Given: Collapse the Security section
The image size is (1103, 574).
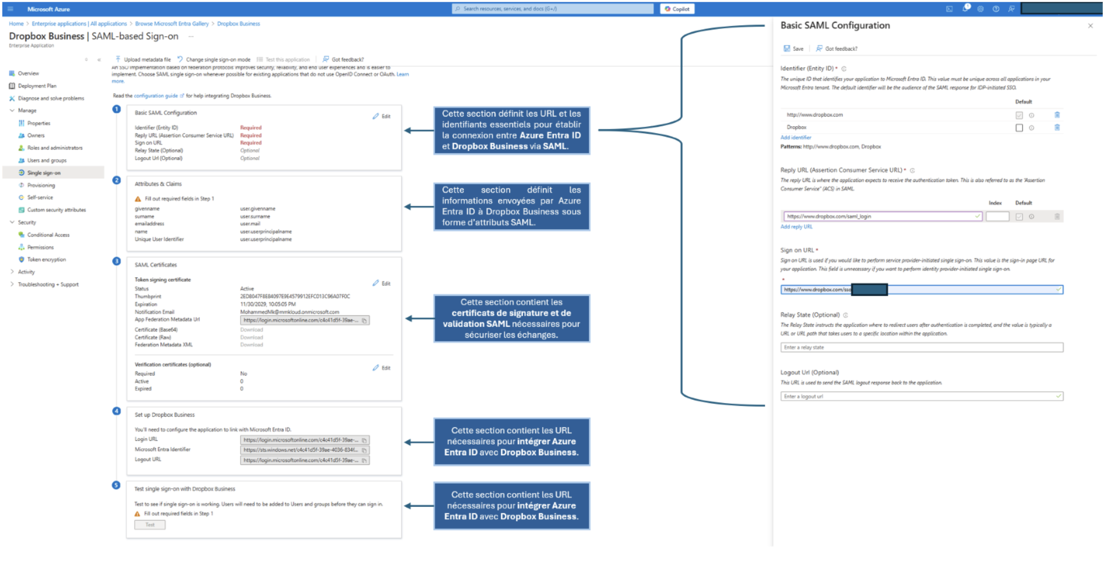Looking at the screenshot, I should tap(12, 223).
